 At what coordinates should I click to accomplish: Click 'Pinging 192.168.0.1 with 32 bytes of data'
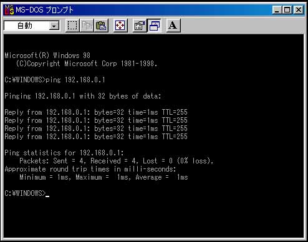[83, 96]
